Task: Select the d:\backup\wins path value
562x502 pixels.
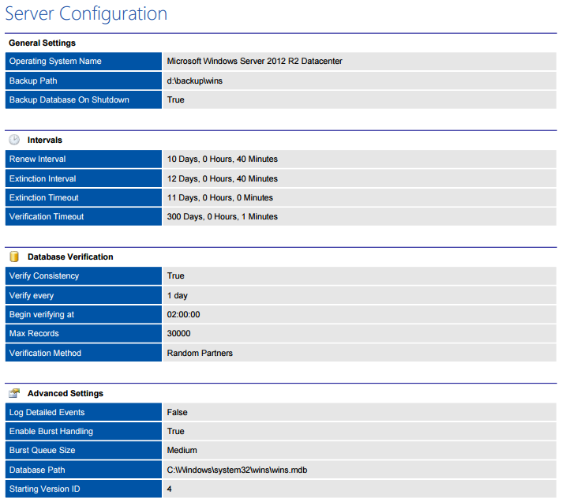Action: tap(195, 81)
